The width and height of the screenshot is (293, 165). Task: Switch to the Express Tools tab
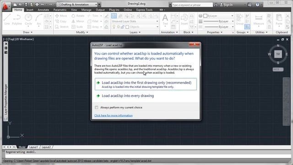click(144, 10)
